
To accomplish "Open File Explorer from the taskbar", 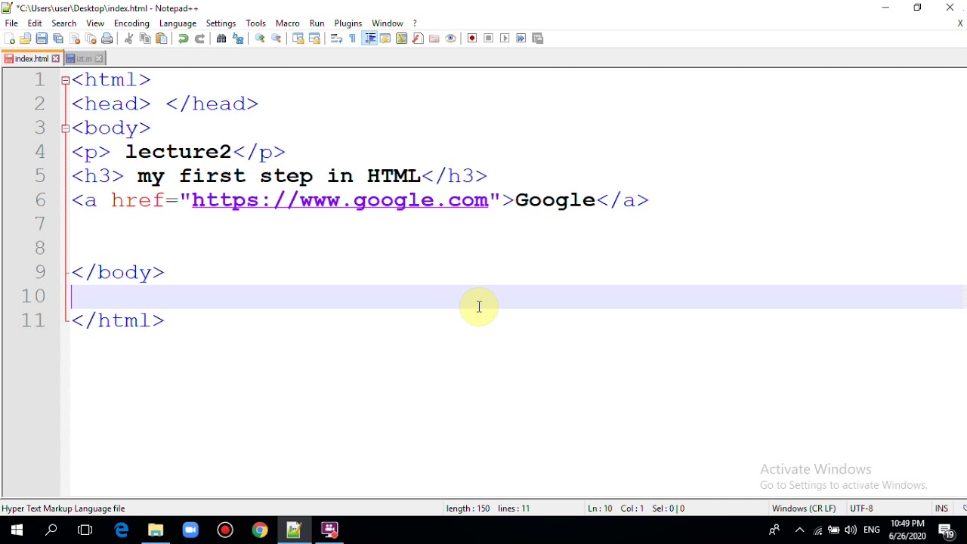I will (156, 530).
